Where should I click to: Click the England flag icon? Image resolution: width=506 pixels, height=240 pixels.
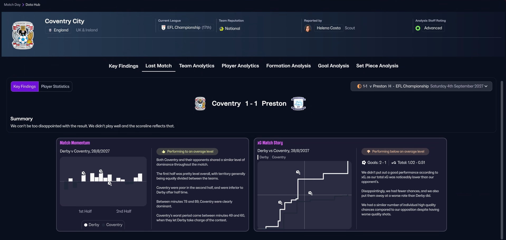tap(50, 30)
